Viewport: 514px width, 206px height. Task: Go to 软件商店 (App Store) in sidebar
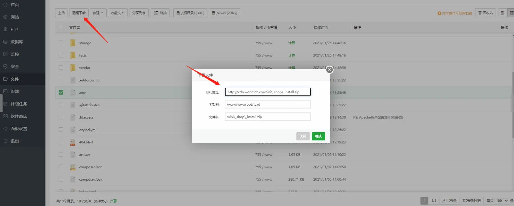pos(19,116)
